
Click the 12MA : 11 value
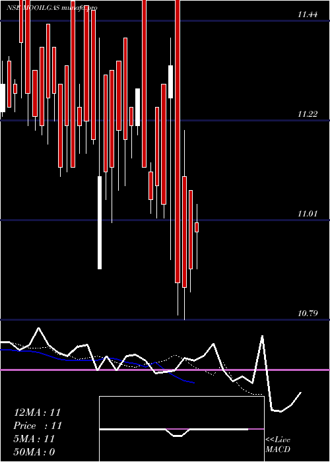37,412
